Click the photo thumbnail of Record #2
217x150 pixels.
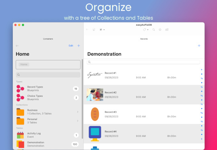[x=95, y=95]
